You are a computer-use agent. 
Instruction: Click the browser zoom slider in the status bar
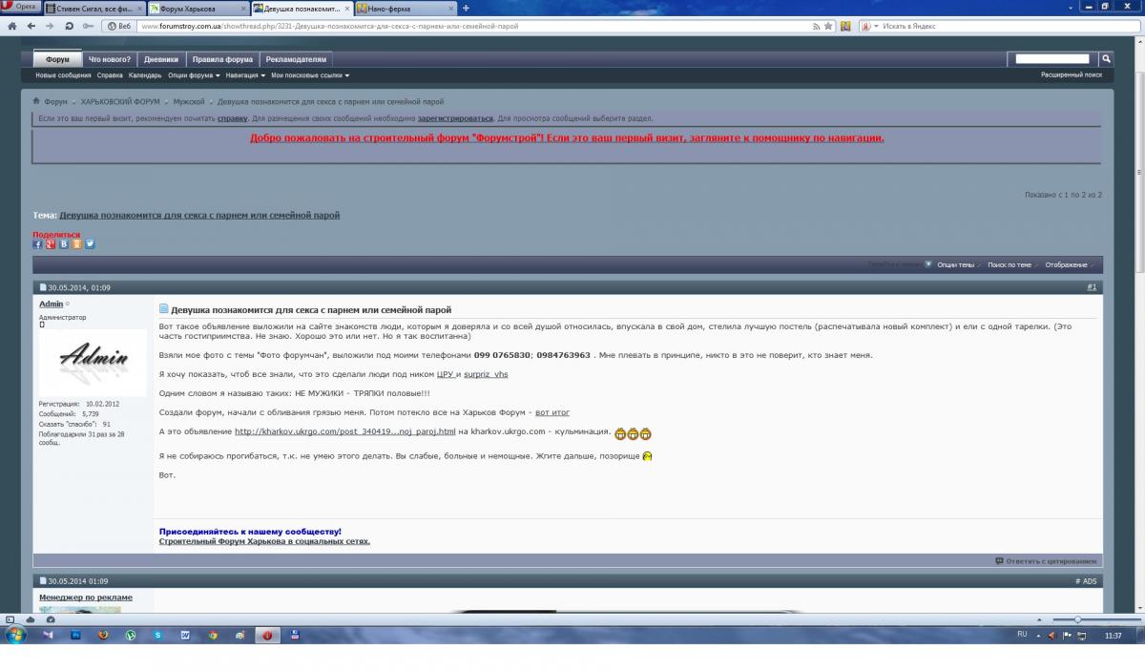click(x=1078, y=619)
